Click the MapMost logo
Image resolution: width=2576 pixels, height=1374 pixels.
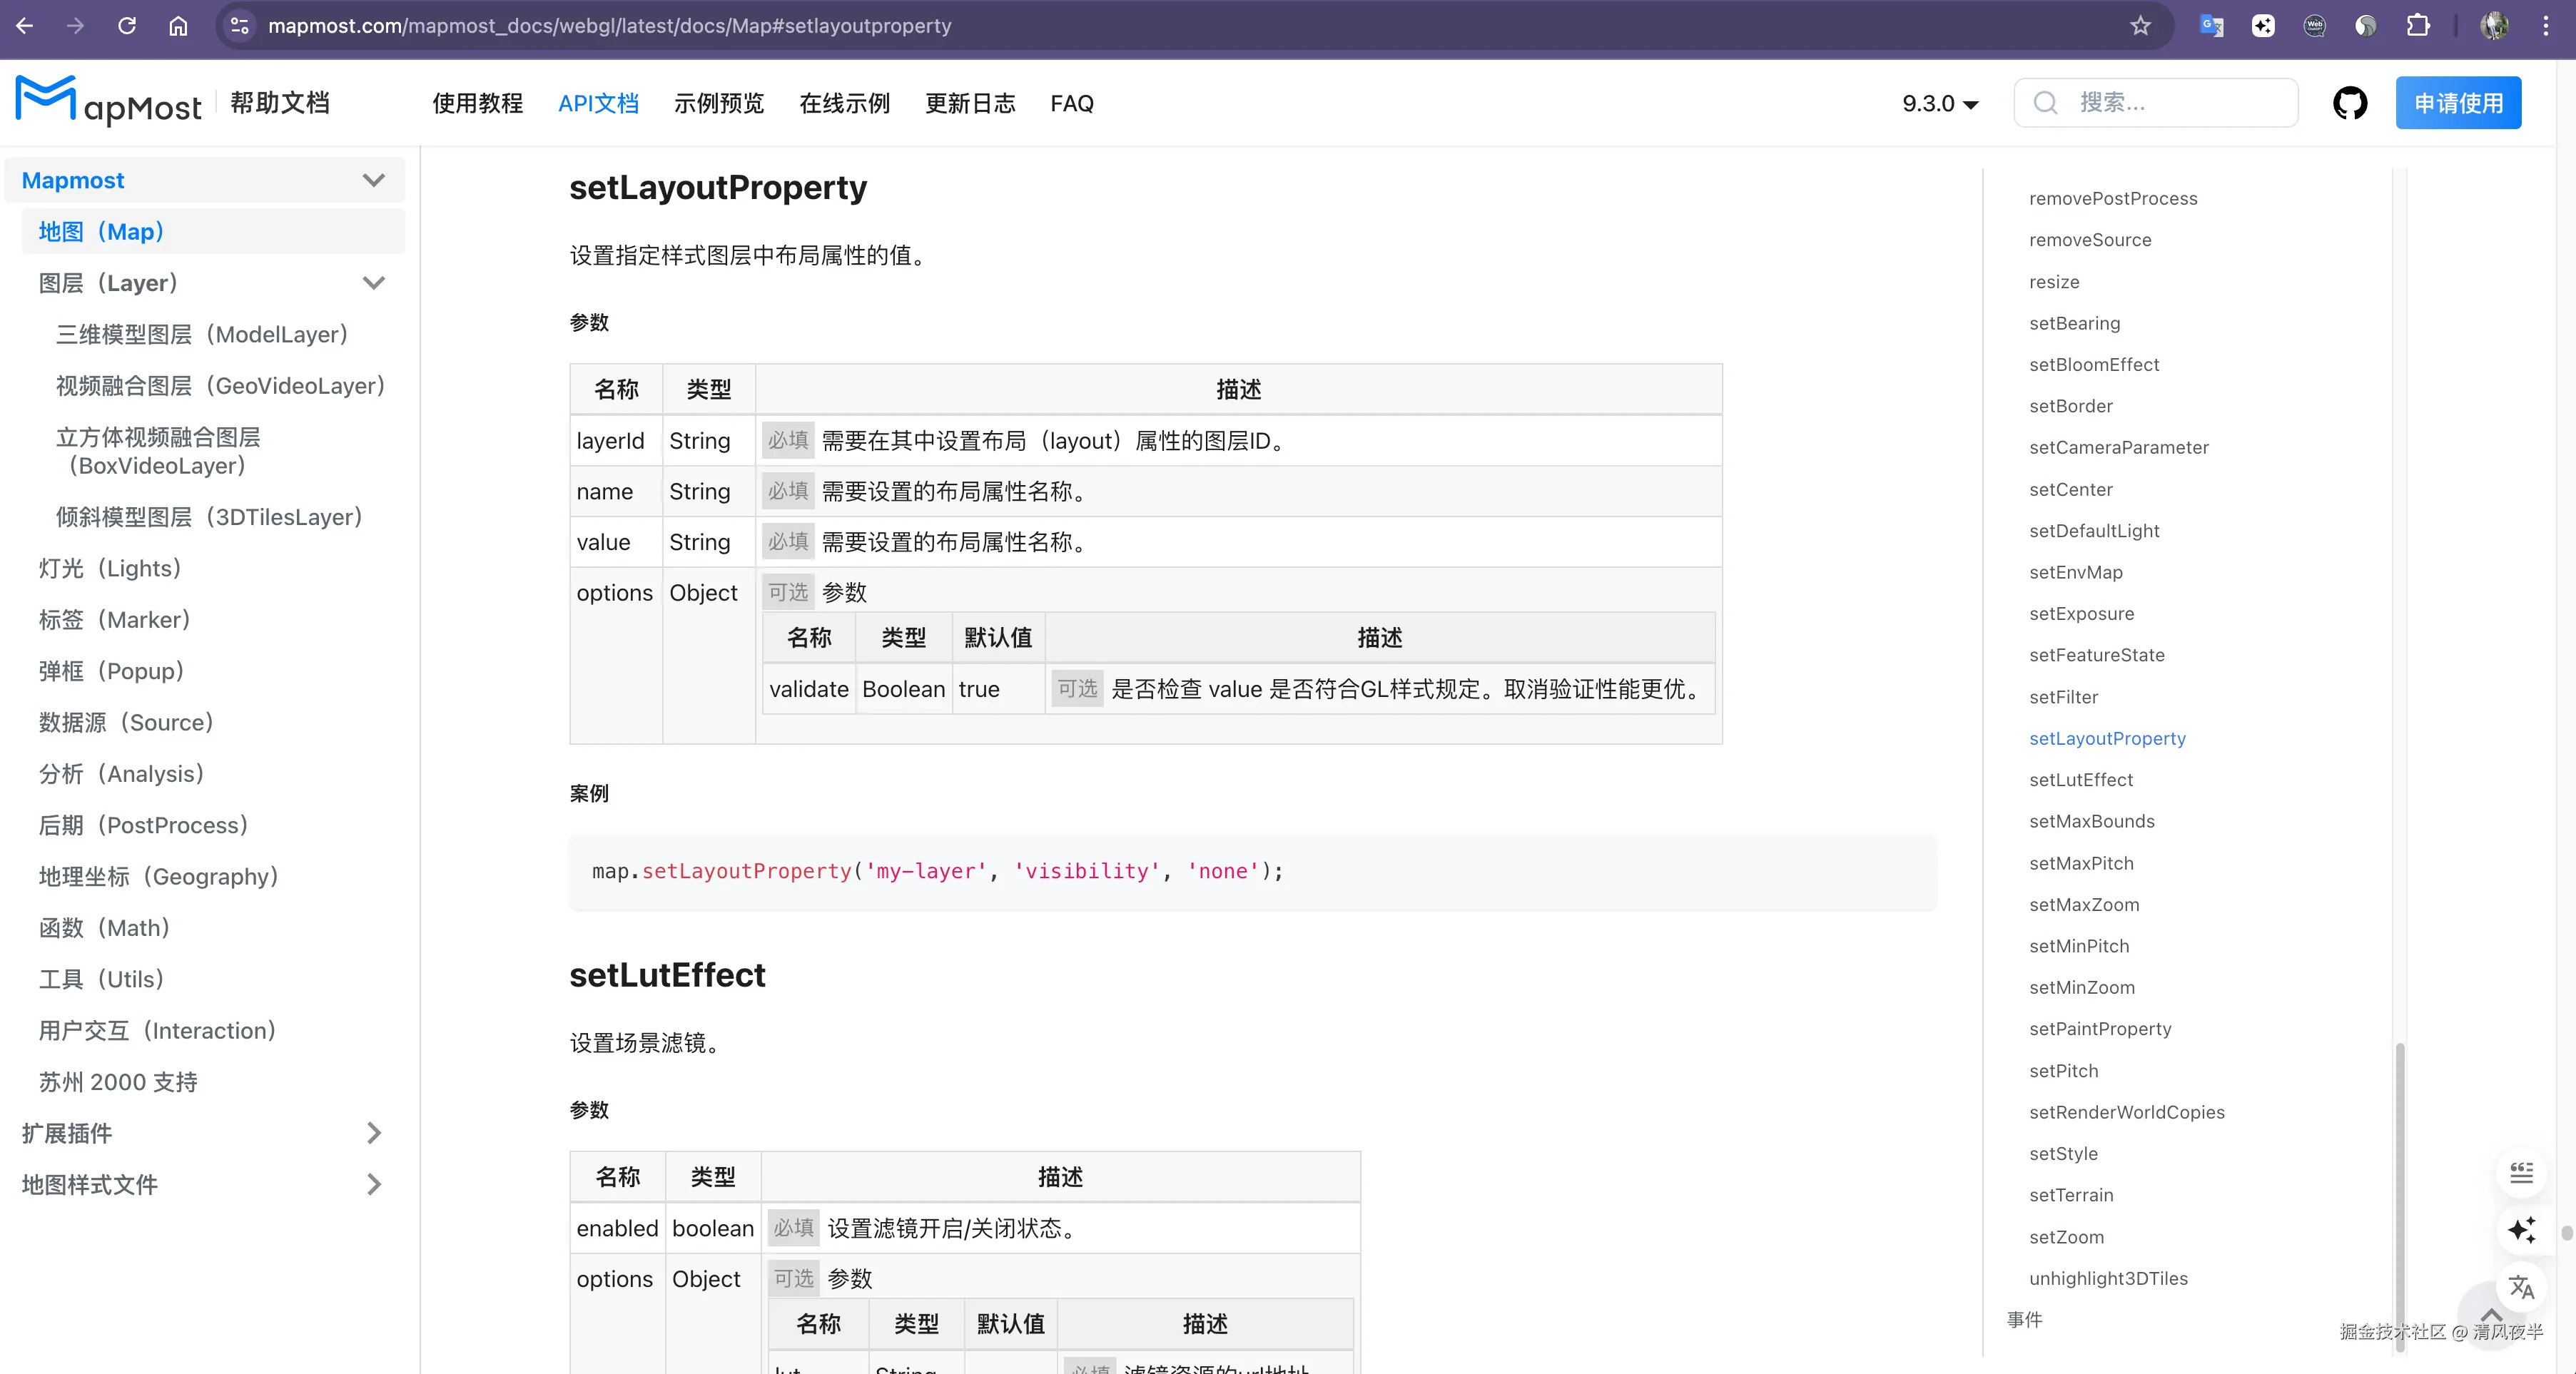click(108, 102)
